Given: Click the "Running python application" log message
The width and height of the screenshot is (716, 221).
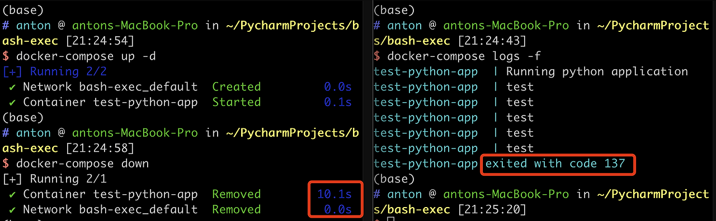Looking at the screenshot, I should pos(597,71).
